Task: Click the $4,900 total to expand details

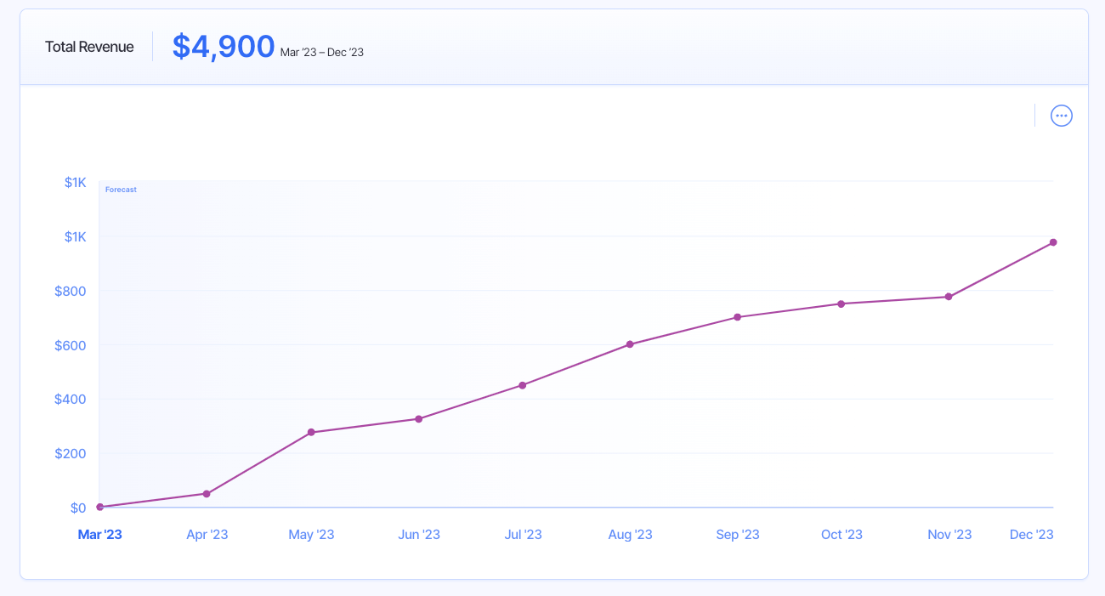Action: coord(223,46)
